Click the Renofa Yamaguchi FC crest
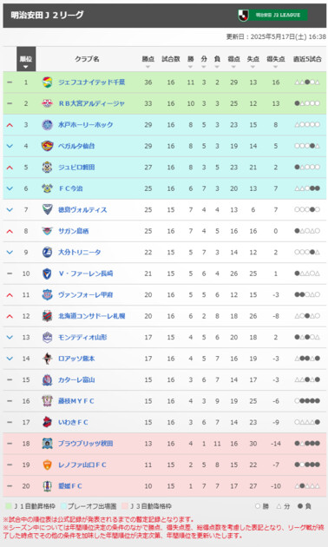The width and height of the screenshot is (328, 547). (x=47, y=465)
